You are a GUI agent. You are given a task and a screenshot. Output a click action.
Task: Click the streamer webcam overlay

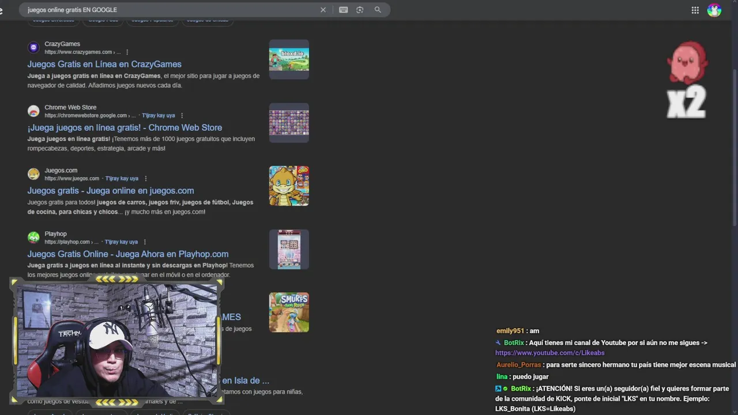tap(117, 341)
